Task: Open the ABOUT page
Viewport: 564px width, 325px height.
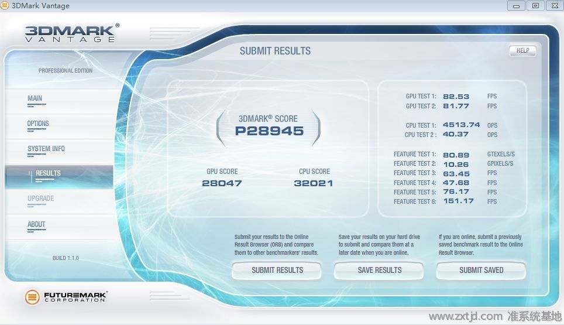Action: pos(36,225)
